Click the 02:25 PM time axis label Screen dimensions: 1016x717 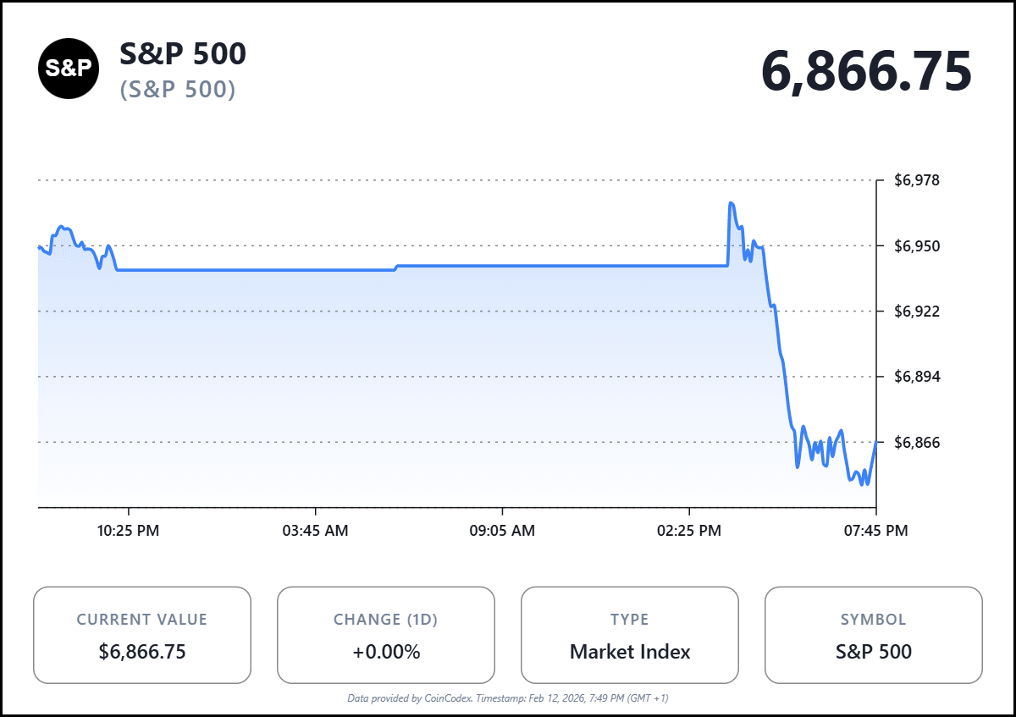(689, 531)
